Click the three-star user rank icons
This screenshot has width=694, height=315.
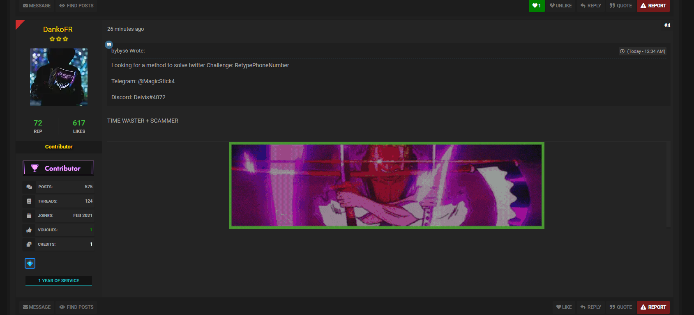coord(59,39)
